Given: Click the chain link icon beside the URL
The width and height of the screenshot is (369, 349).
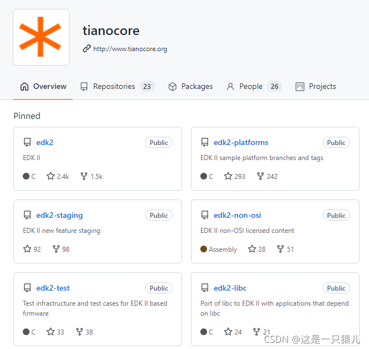Looking at the screenshot, I should pos(87,49).
